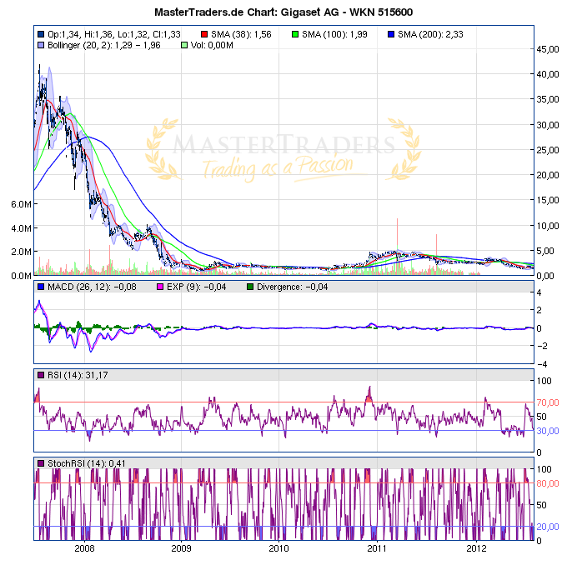Select the 'Divergence: -0,04' text

coord(293,287)
